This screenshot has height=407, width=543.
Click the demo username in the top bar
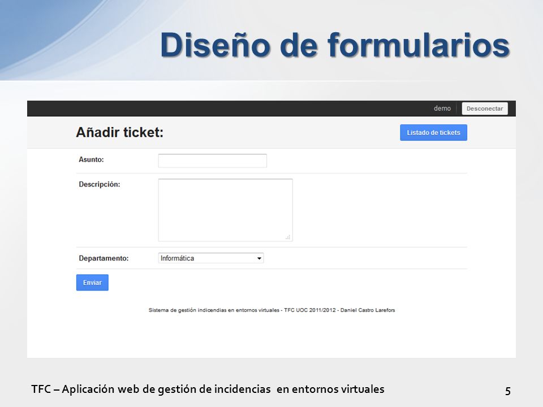442,109
